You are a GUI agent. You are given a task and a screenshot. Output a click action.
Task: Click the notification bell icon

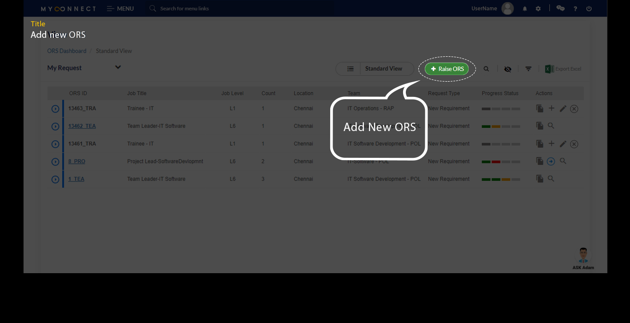click(x=525, y=9)
